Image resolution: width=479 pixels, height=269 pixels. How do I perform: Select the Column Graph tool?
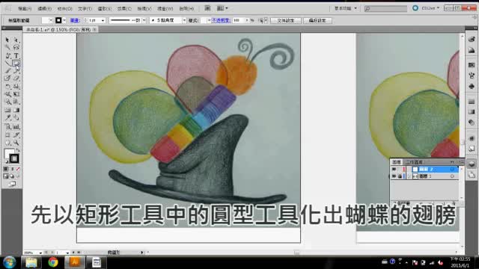pos(16,127)
